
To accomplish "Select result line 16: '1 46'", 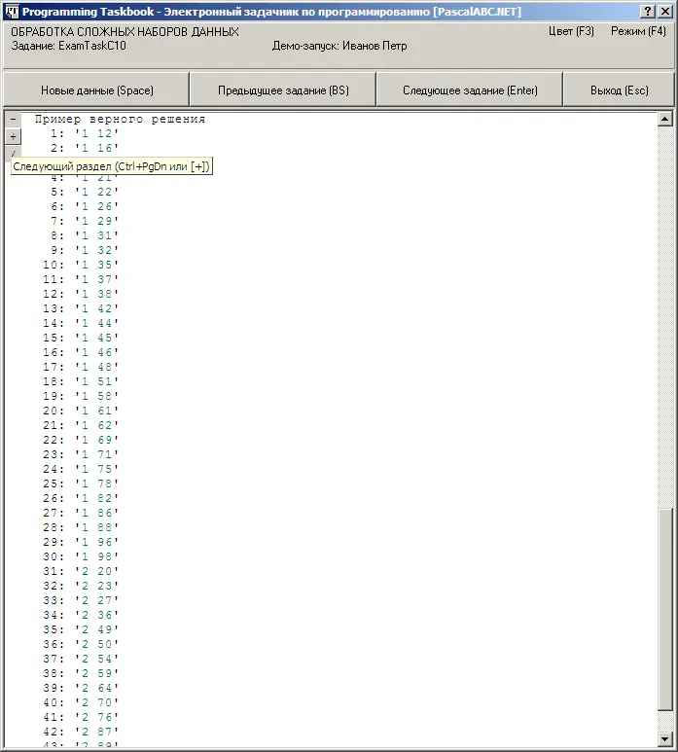I will [80, 352].
